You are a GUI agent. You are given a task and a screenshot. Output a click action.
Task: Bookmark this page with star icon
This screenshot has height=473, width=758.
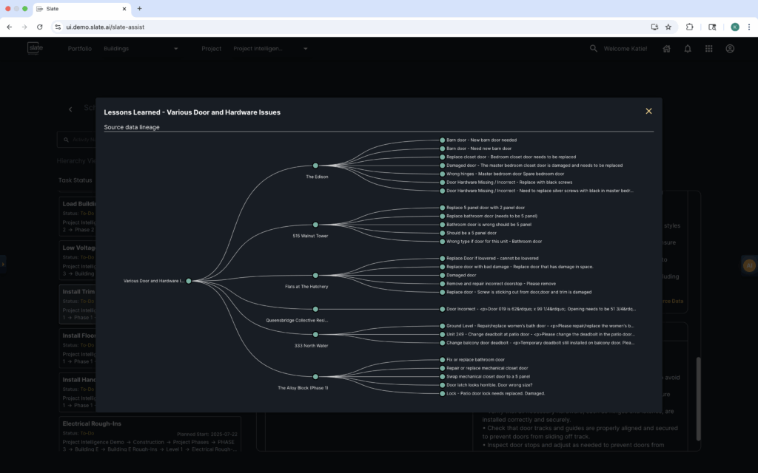point(668,27)
